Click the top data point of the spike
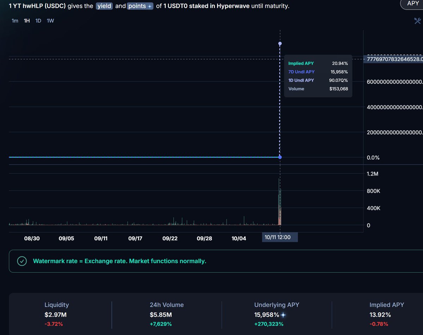This screenshot has height=335, width=423. pos(280,44)
